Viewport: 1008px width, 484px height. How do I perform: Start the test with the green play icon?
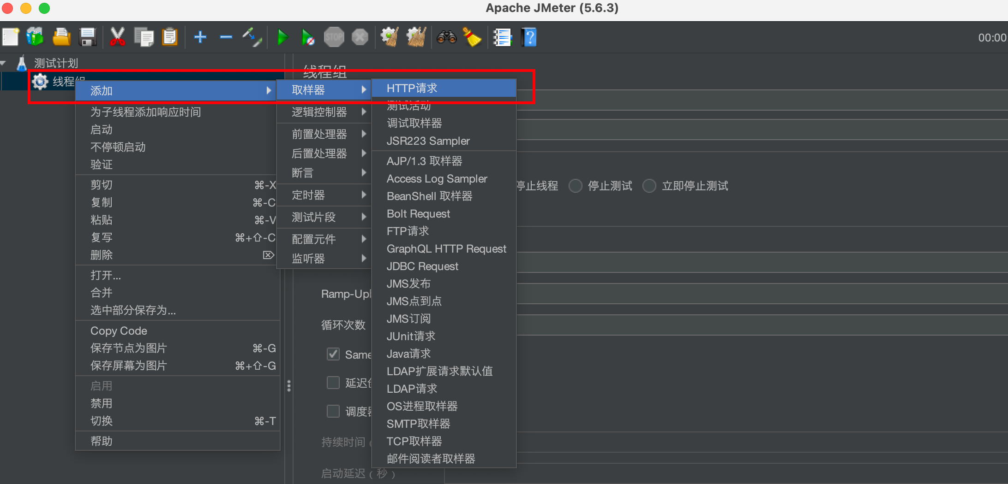pyautogui.click(x=282, y=37)
